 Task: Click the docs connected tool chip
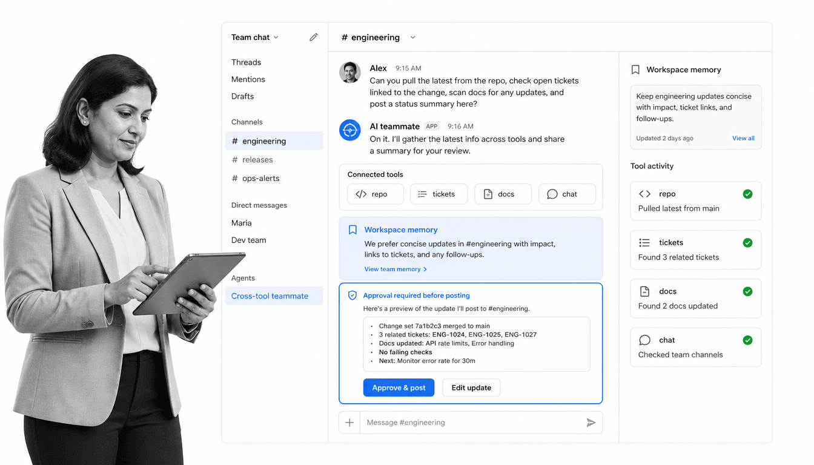click(503, 194)
